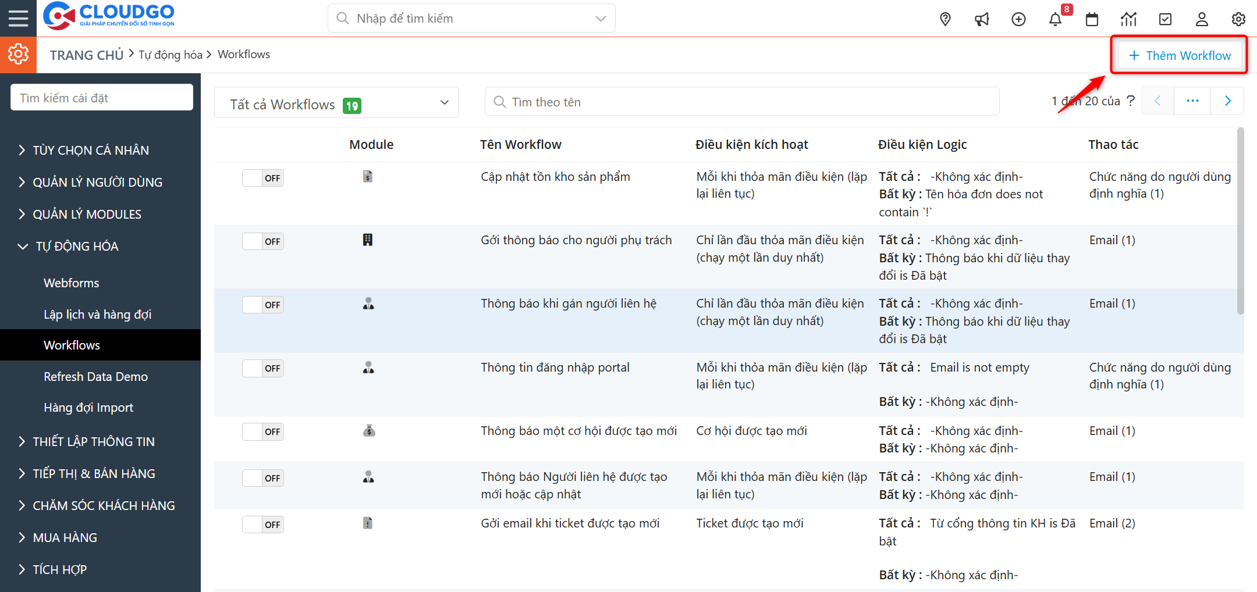
Task: Select Lập lịch và hàng đợi menu item
Action: tap(97, 314)
